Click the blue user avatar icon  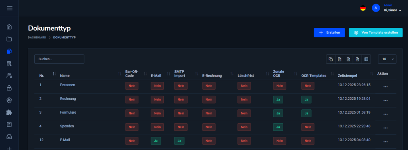(376, 8)
